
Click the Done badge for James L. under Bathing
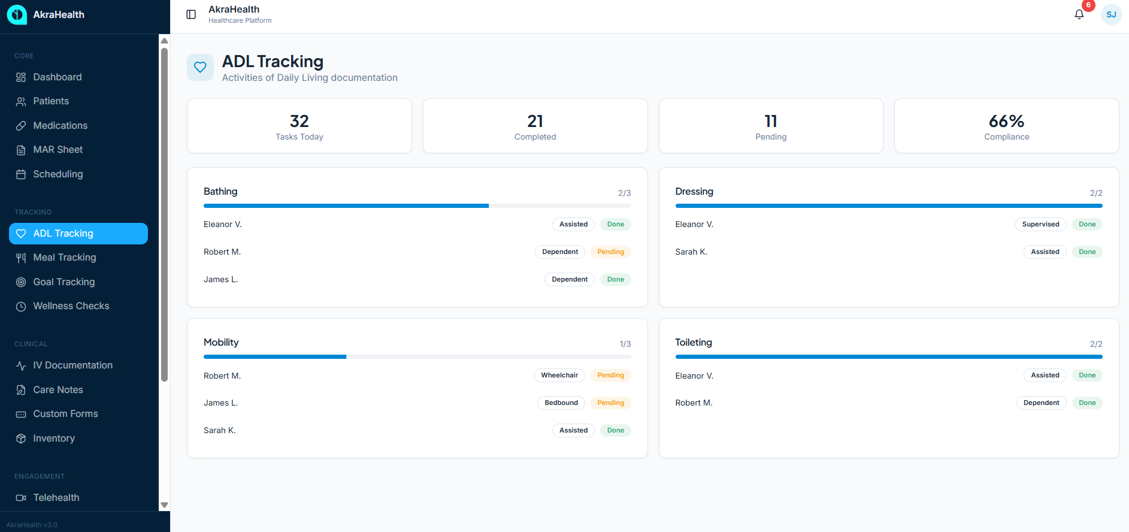[615, 279]
